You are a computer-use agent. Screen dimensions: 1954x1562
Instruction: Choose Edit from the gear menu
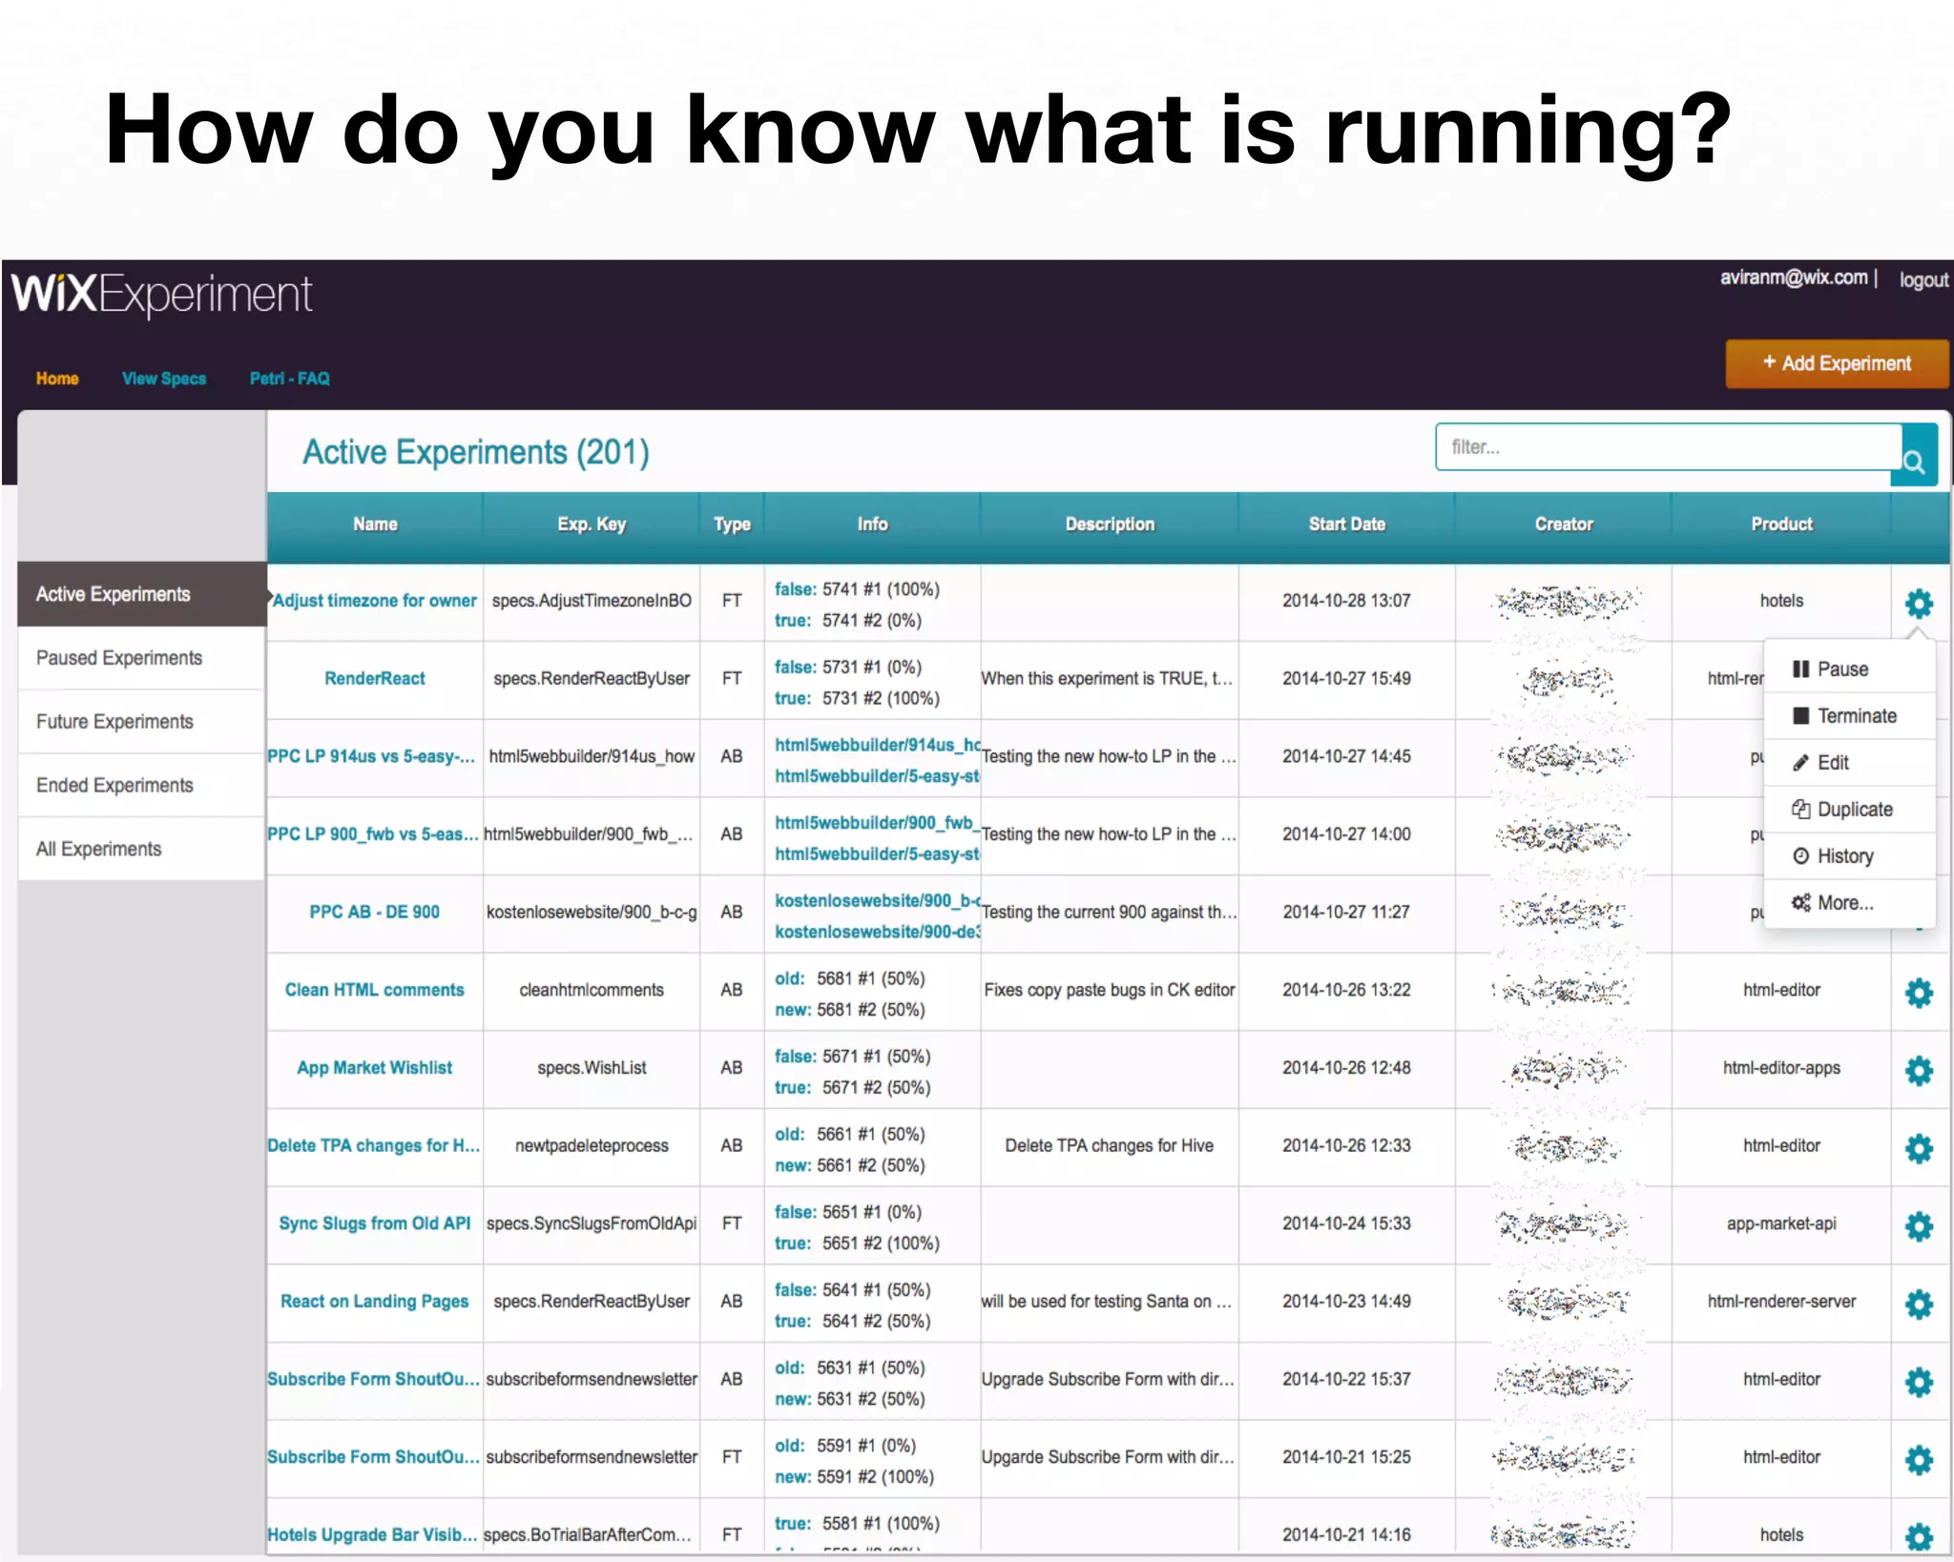click(1849, 762)
